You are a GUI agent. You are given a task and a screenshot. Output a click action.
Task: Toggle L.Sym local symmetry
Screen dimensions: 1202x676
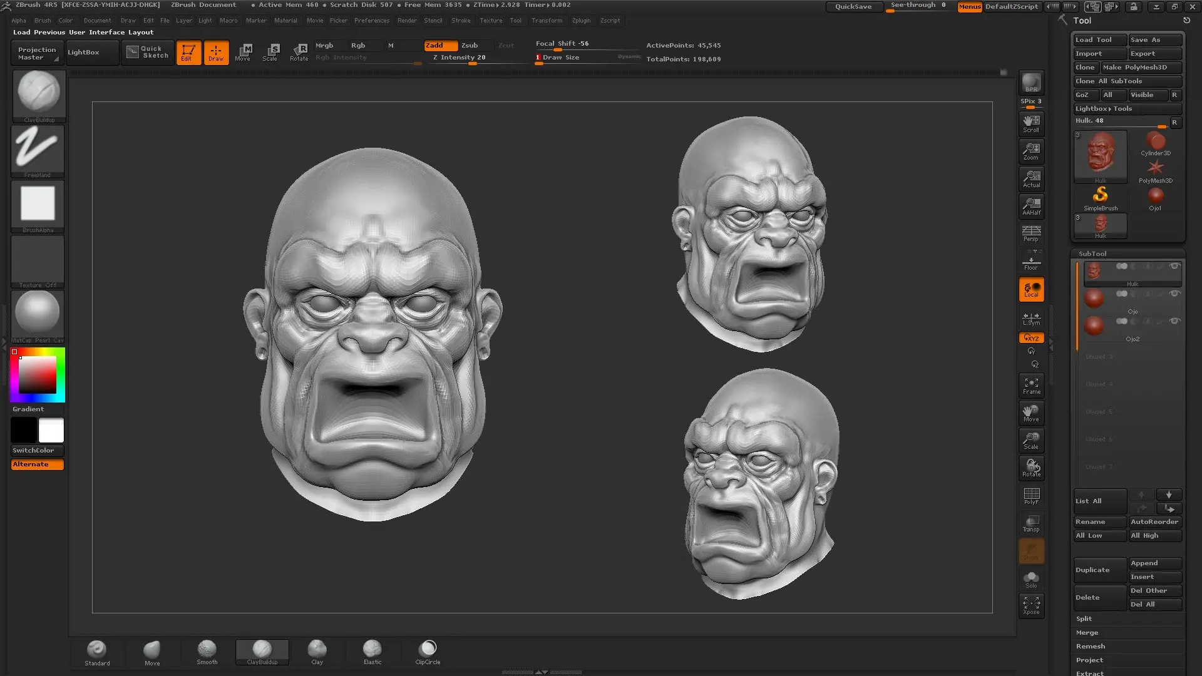coord(1031,317)
